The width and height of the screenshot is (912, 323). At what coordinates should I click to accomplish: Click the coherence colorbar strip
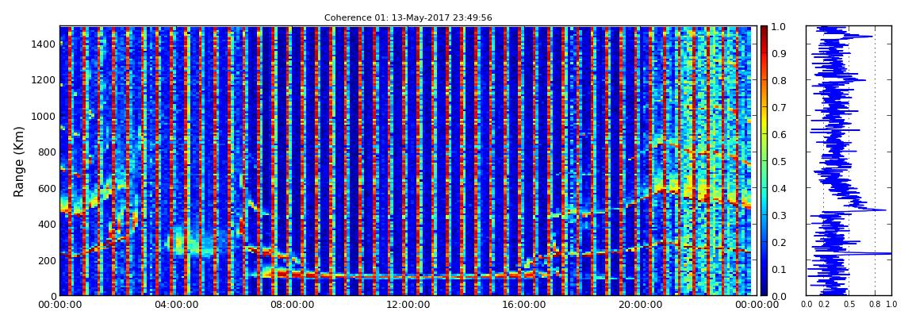764,161
